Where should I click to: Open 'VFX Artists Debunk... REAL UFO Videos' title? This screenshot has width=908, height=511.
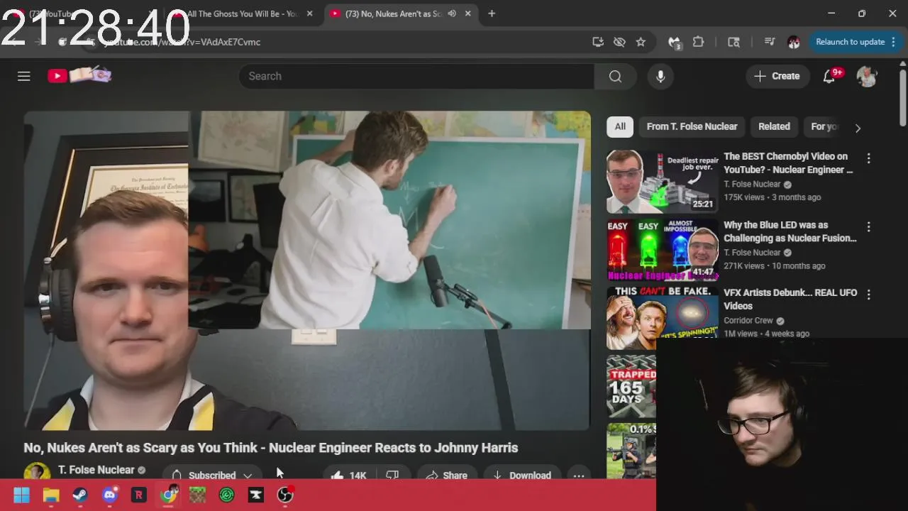pyautogui.click(x=790, y=299)
